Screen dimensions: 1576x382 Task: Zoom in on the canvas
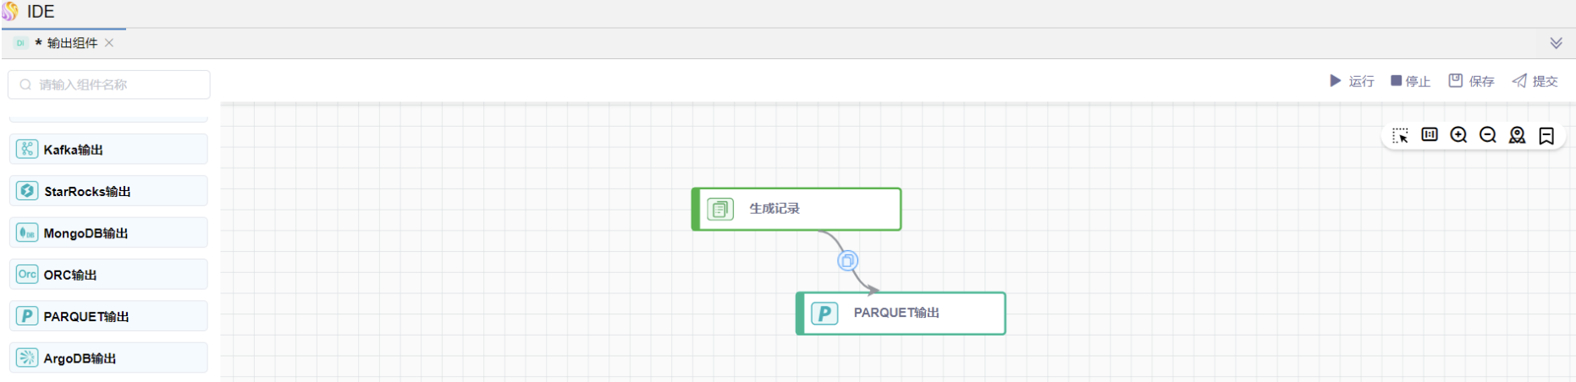(1458, 135)
